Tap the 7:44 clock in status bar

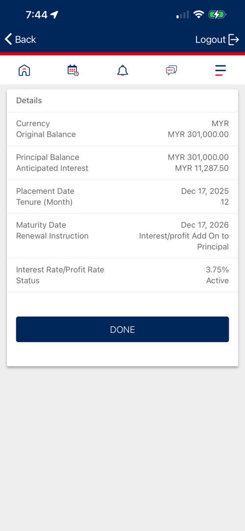point(36,15)
